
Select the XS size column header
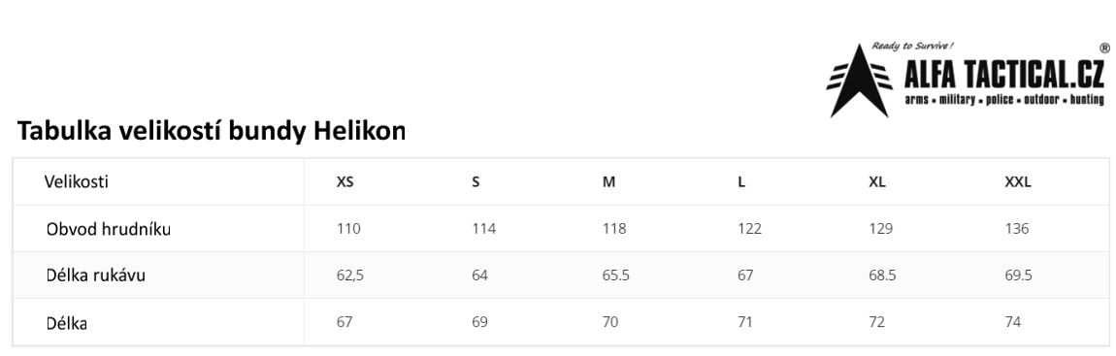(x=345, y=182)
